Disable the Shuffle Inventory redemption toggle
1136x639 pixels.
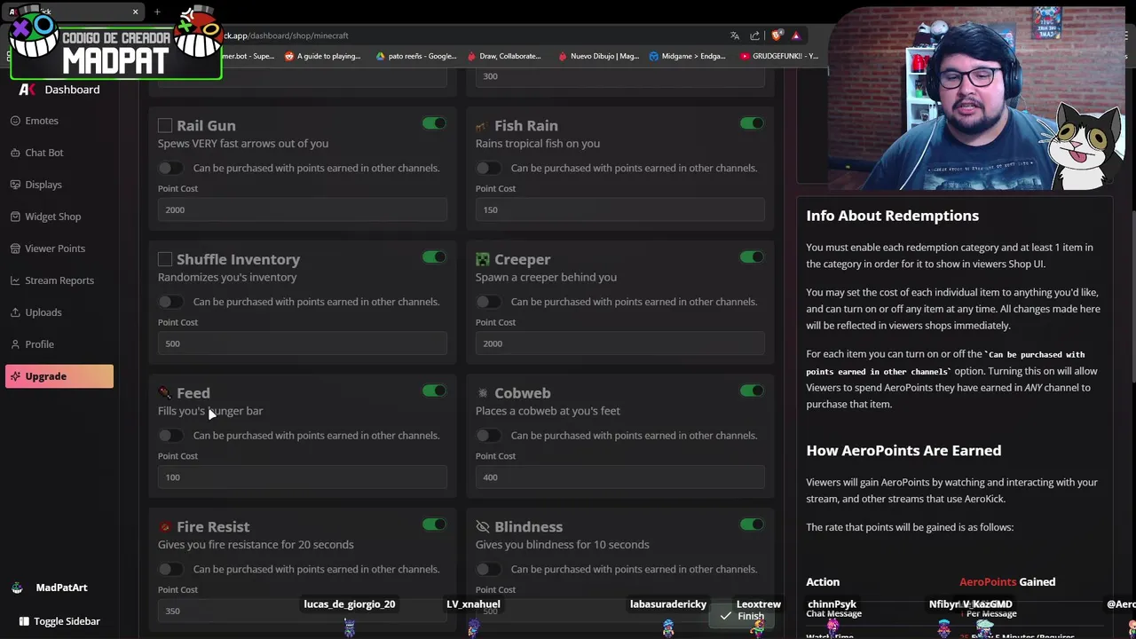[434, 257]
